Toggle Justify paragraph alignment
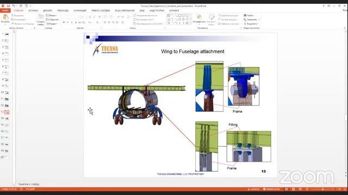The width and height of the screenshot is (348, 195). [x=117, y=22]
